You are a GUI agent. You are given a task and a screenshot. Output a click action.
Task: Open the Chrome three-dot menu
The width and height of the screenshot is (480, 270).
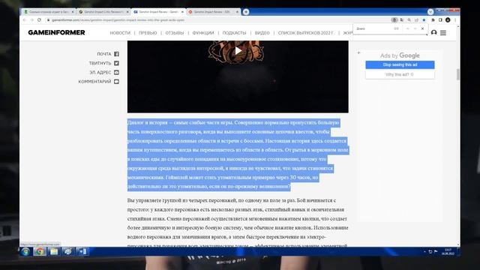(455, 20)
